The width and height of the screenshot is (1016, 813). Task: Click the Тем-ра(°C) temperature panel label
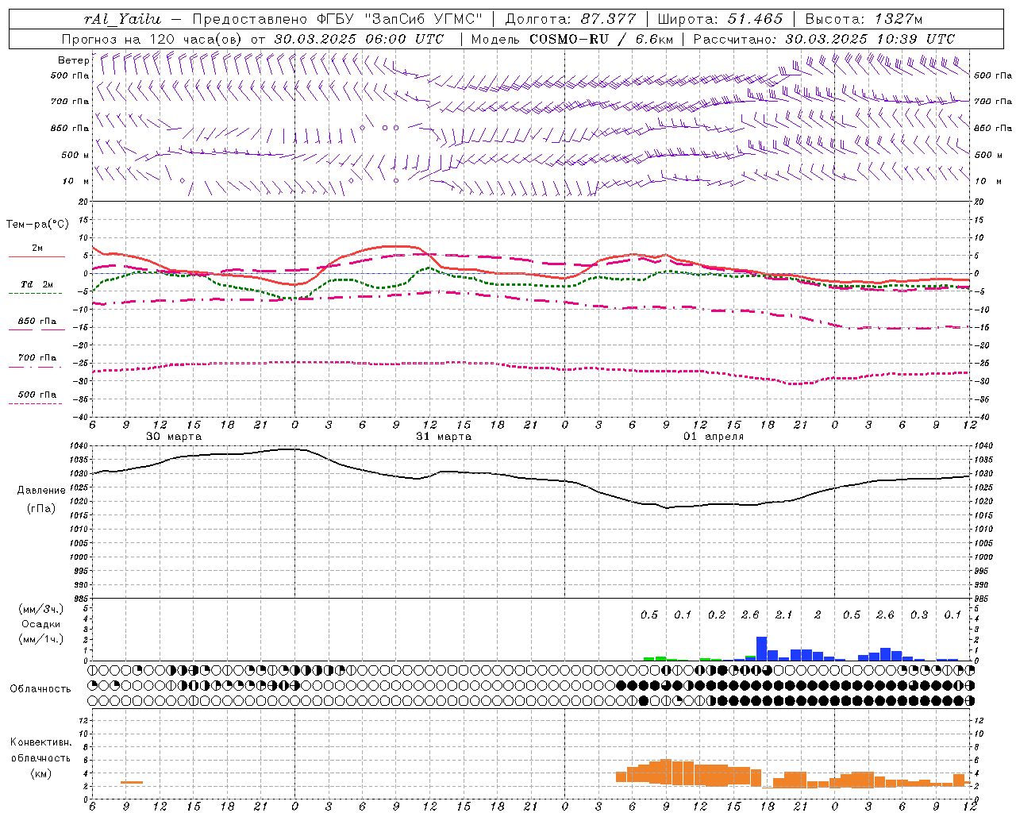click(37, 225)
